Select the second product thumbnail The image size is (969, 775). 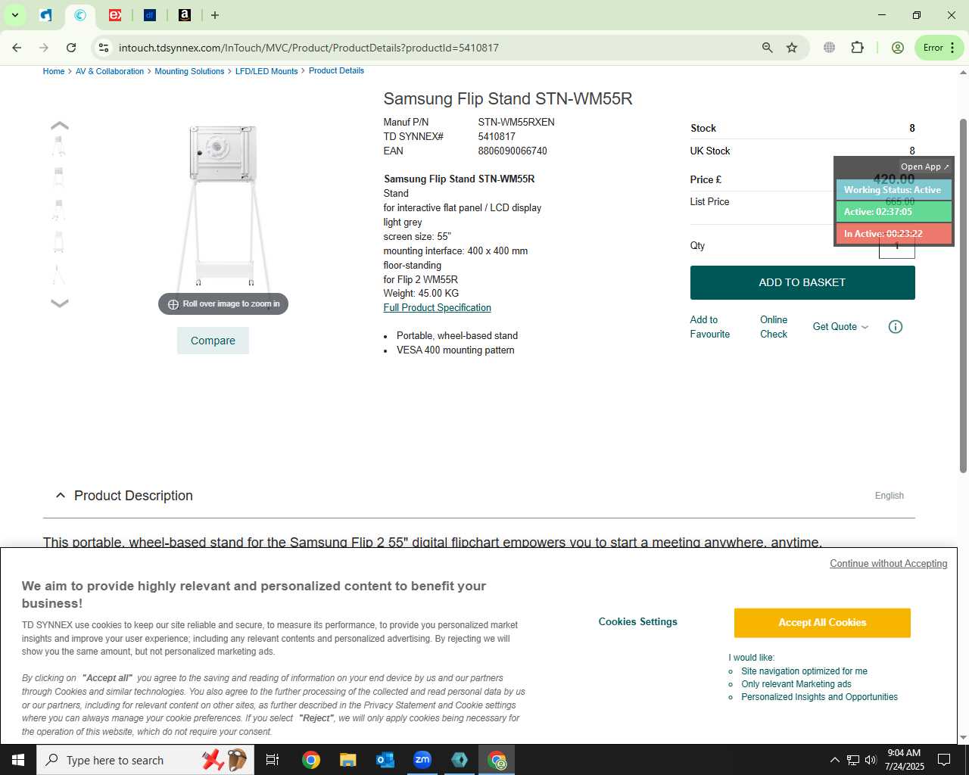point(58,178)
